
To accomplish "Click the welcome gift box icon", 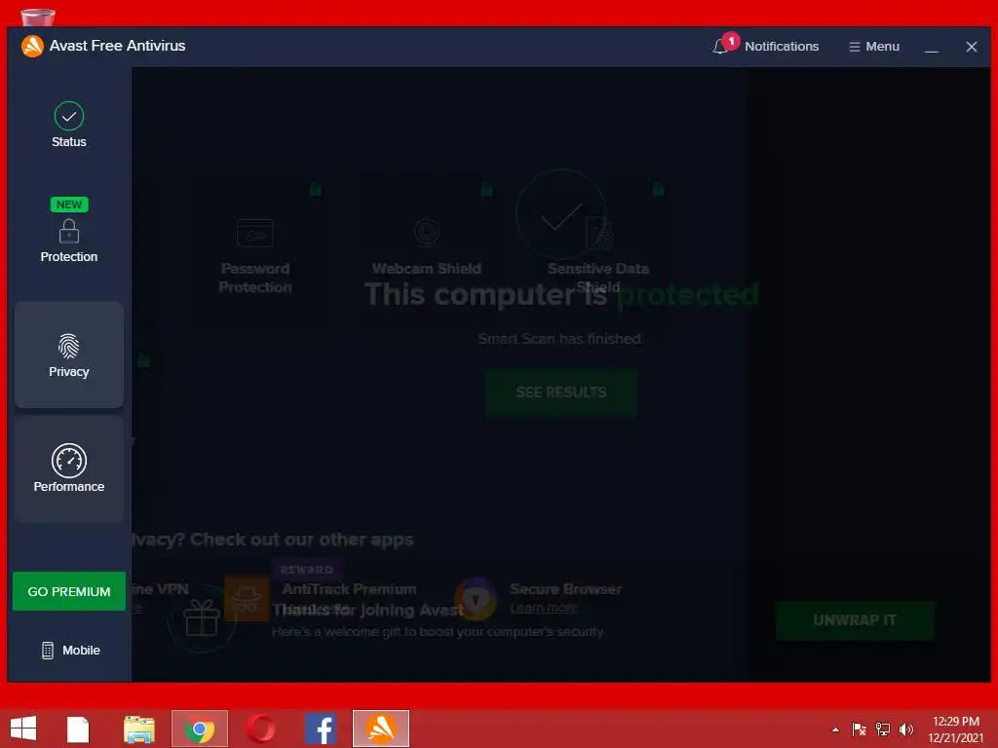I will click(x=201, y=617).
